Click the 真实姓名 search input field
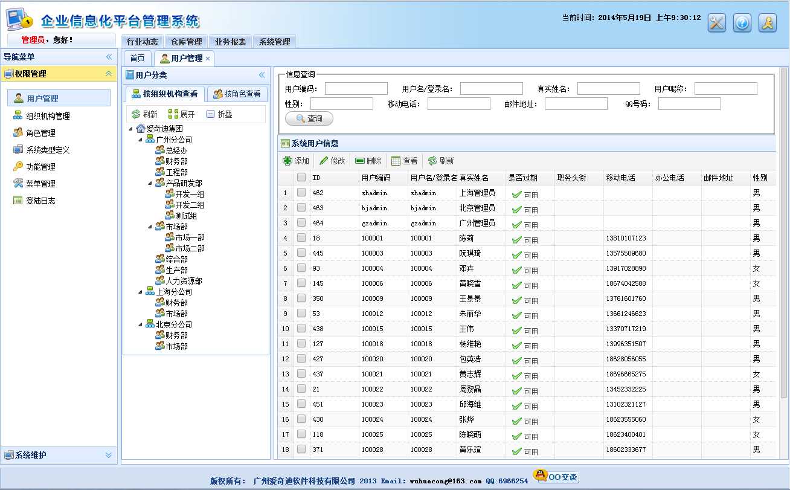This screenshot has height=490, width=790. coord(608,89)
